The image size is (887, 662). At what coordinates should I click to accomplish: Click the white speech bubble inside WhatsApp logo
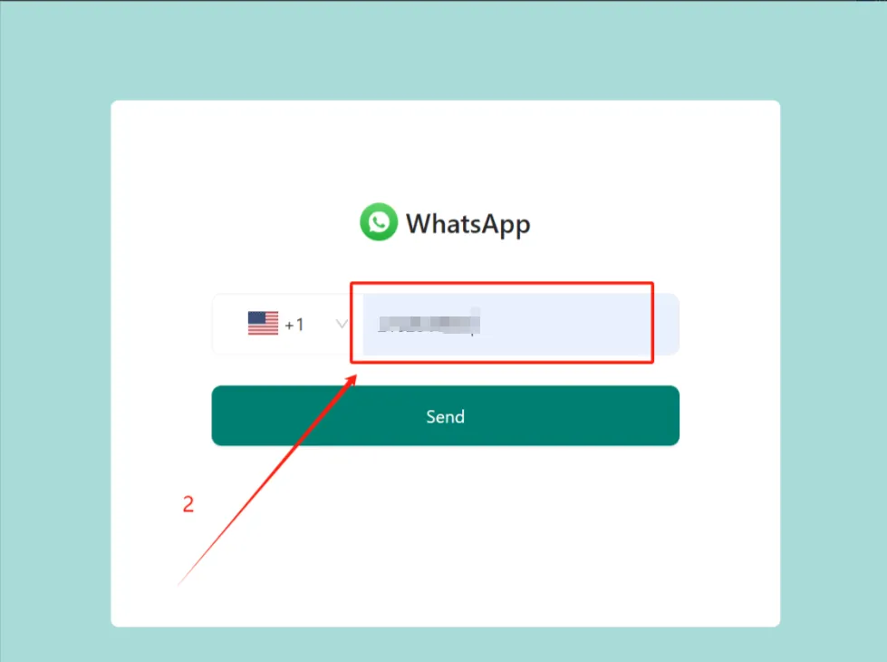coord(379,221)
